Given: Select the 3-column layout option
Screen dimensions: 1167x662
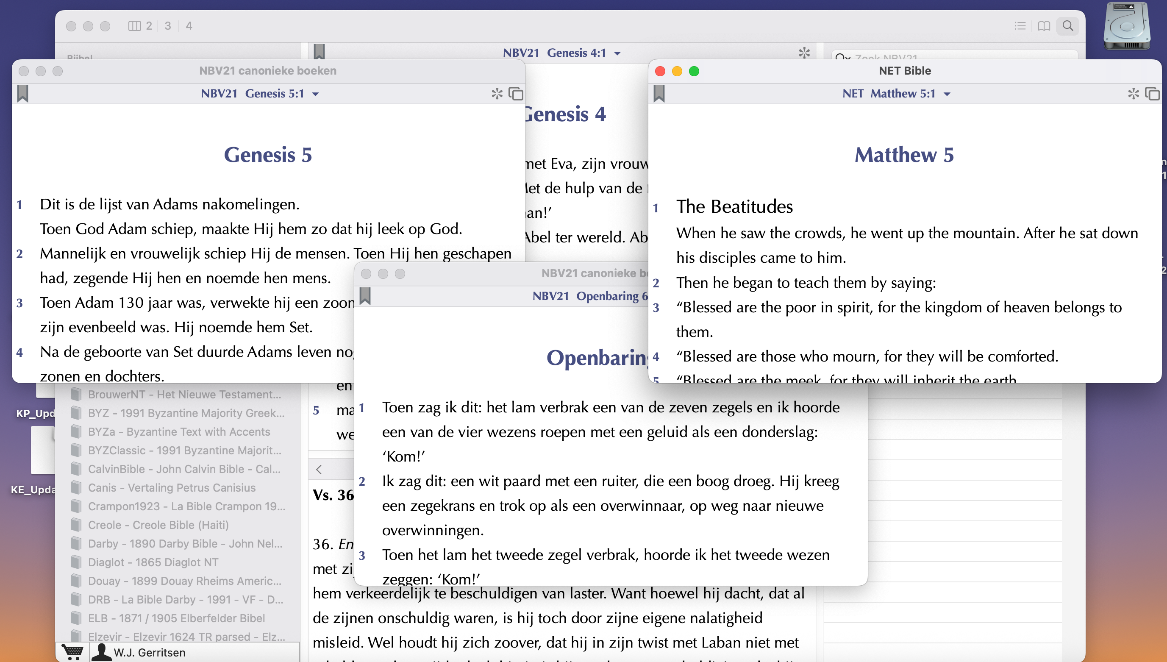Looking at the screenshot, I should (168, 26).
